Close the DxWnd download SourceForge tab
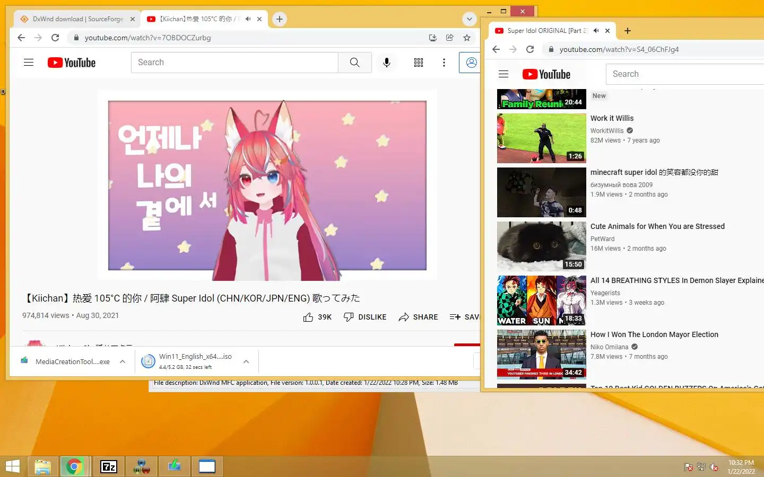This screenshot has height=477, width=764. point(133,19)
